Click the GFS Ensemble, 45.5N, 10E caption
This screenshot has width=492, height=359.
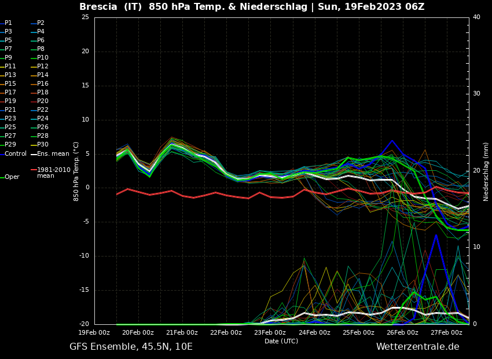(x=131, y=347)
